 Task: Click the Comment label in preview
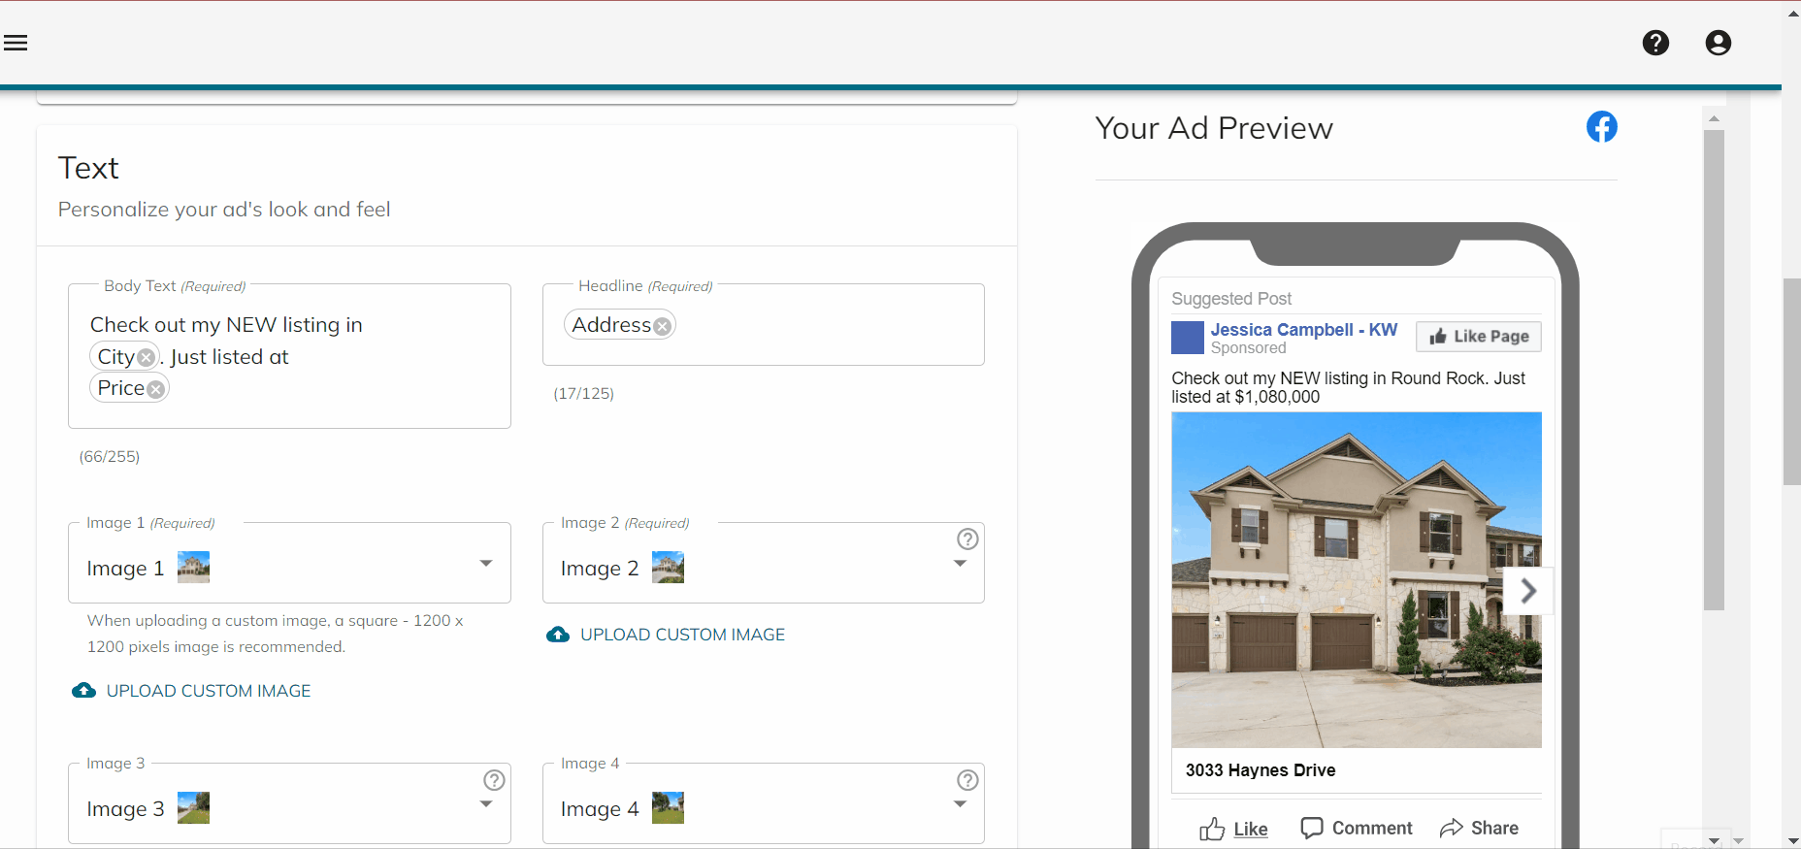pos(1371,828)
